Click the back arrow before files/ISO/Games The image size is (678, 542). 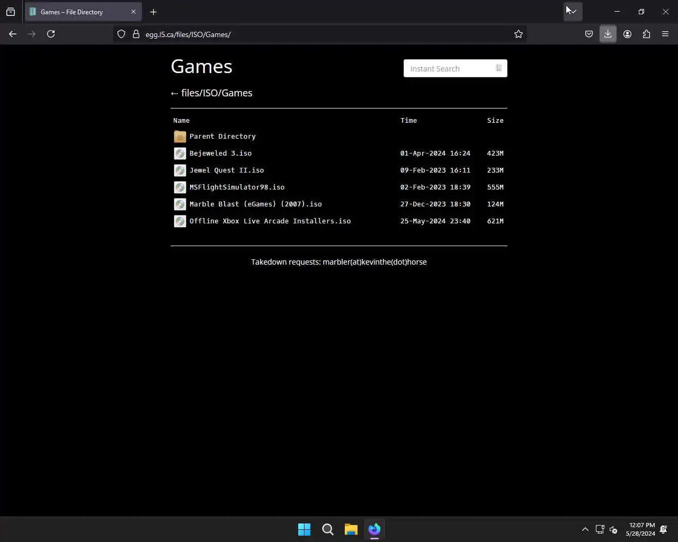(174, 93)
